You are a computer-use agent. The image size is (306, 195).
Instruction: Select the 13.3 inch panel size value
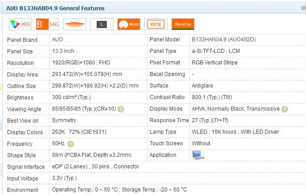pos(63,51)
